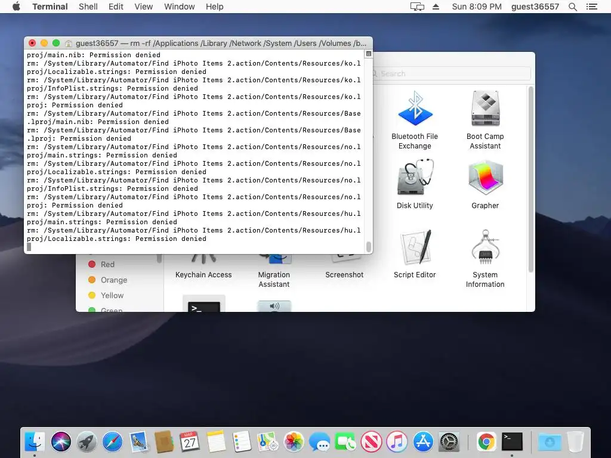This screenshot has height=458, width=611.
Task: Open the Grapher application icon
Action: (485, 177)
